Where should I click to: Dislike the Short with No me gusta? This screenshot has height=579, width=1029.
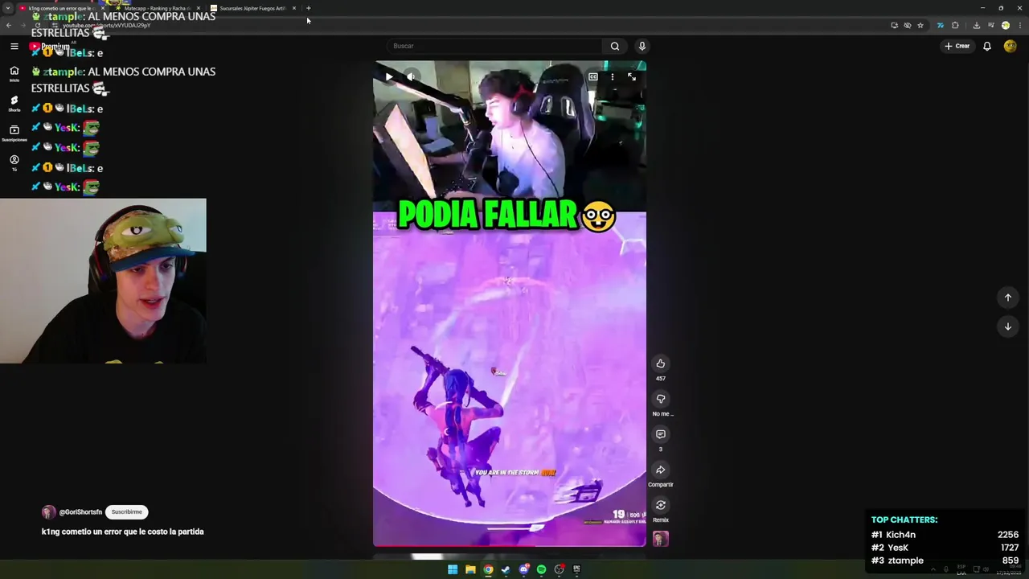click(x=661, y=399)
